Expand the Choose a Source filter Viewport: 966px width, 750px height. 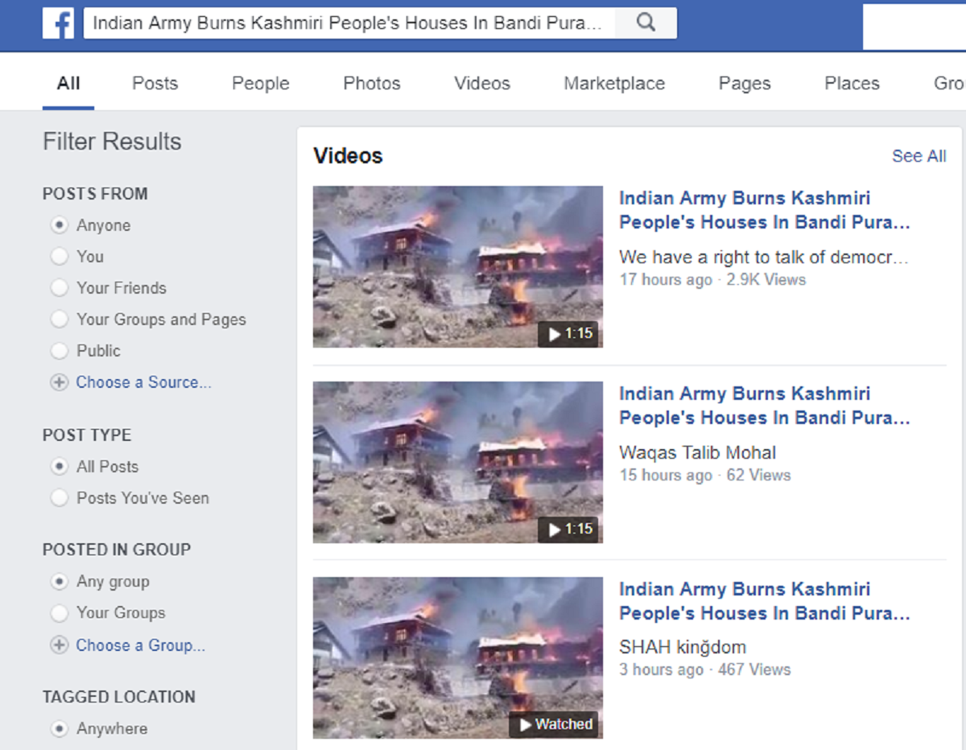pyautogui.click(x=144, y=382)
